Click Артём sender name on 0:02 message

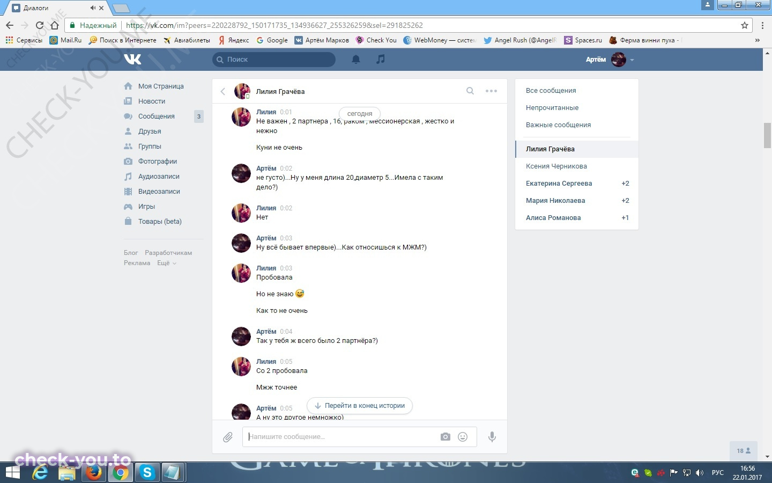(x=266, y=168)
